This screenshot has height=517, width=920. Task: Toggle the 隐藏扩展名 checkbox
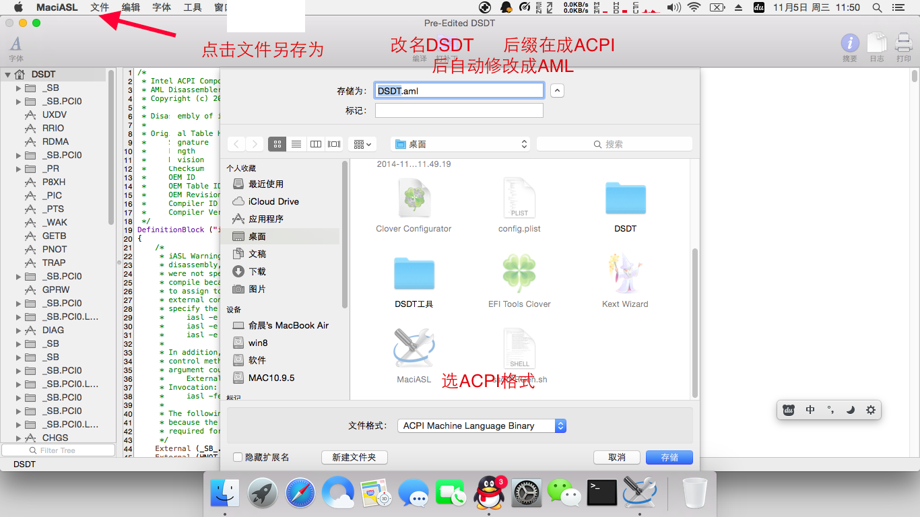(x=237, y=457)
